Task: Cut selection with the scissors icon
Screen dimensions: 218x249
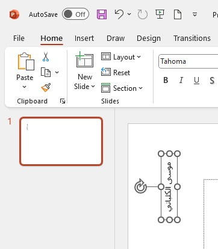Action: [x=46, y=57]
